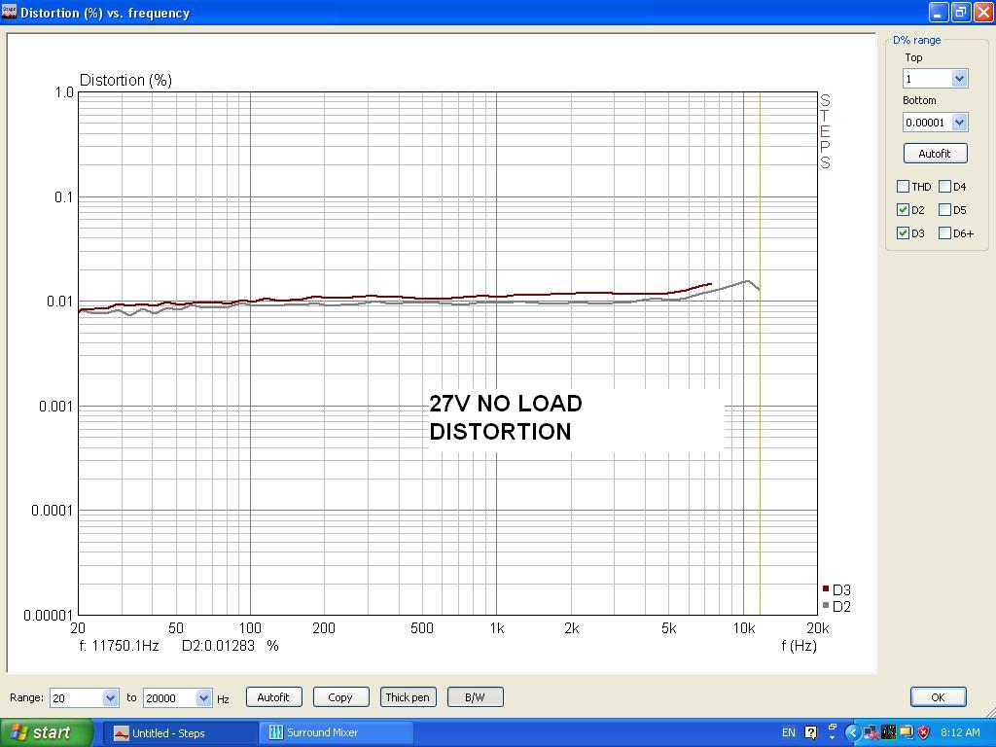Uncheck the D2 harmonic checkbox
Screen dimensions: 996x747
903,210
